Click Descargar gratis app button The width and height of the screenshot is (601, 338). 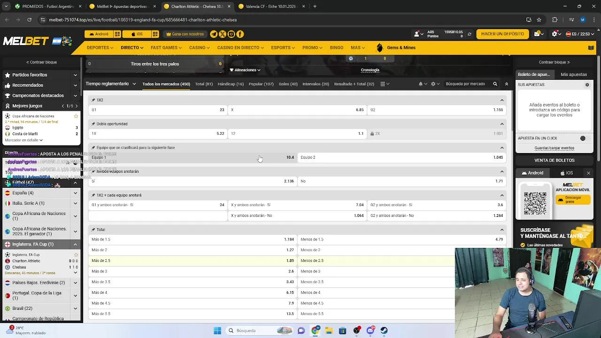coord(573,200)
